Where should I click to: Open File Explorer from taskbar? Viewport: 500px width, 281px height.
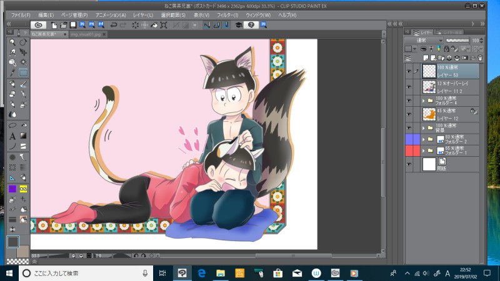tap(221, 273)
